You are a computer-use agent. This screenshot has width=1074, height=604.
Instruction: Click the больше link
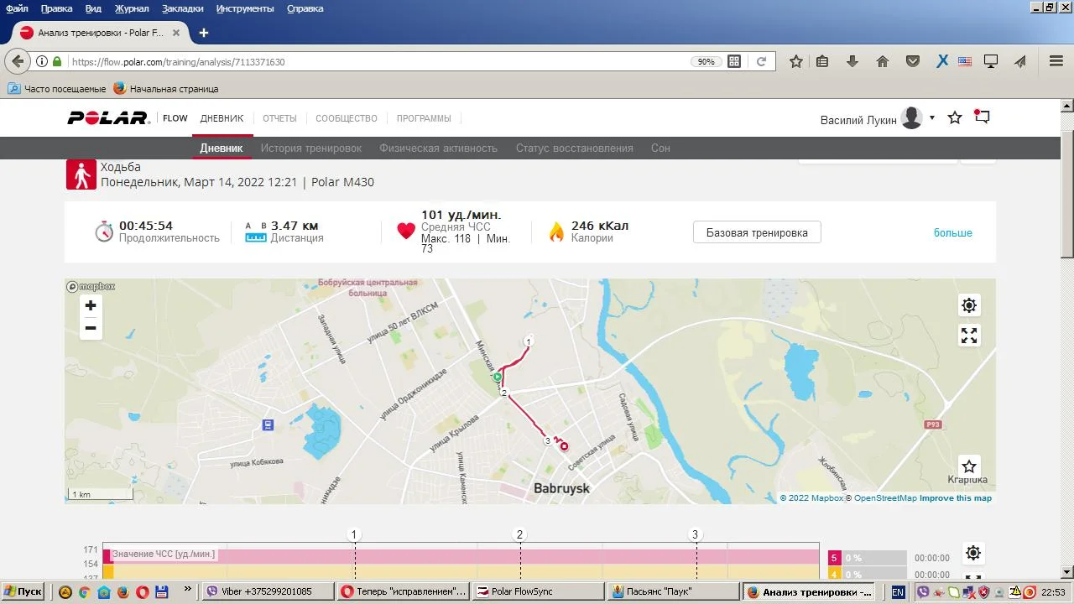point(953,232)
